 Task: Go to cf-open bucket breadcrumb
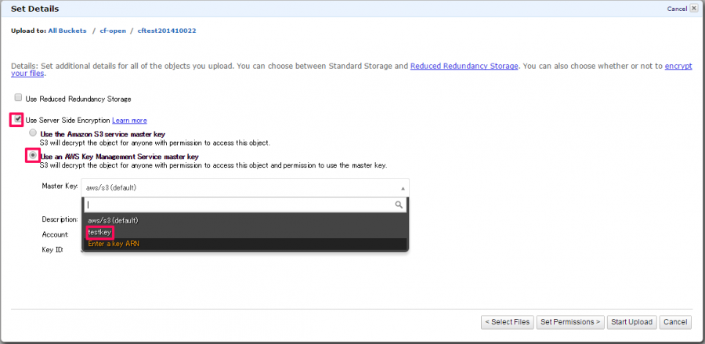(x=113, y=31)
